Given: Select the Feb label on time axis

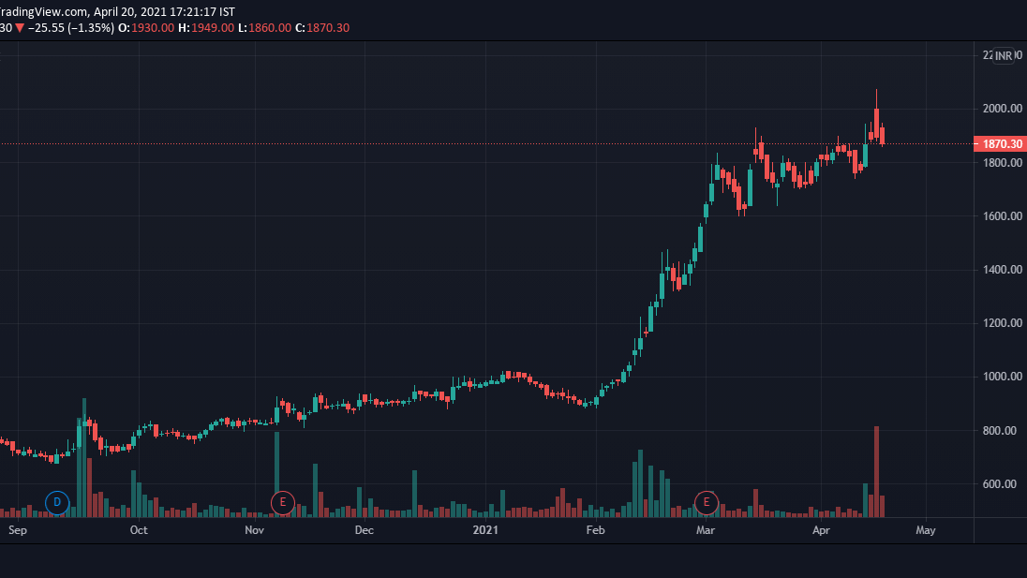Looking at the screenshot, I should pos(594,531).
